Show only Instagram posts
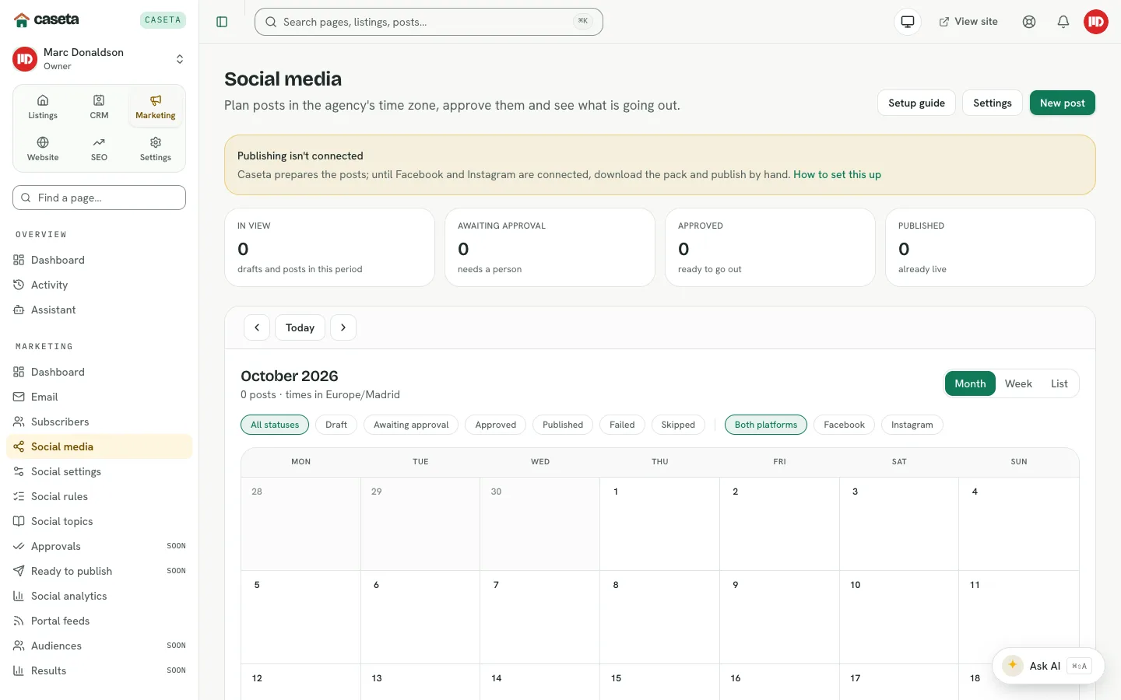Image resolution: width=1121 pixels, height=700 pixels. click(912, 425)
